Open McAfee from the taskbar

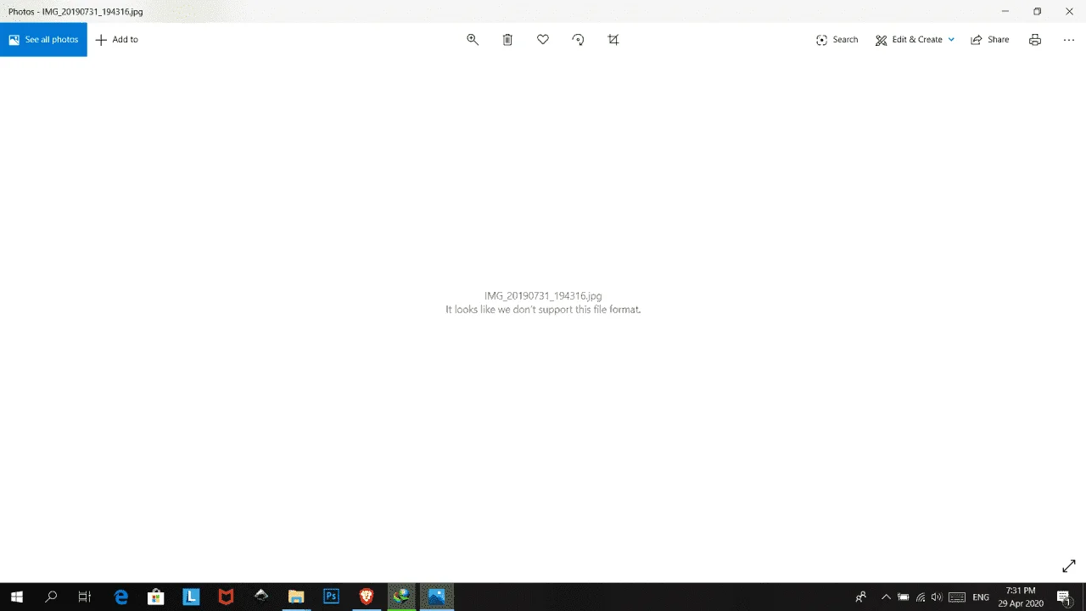[x=226, y=597]
